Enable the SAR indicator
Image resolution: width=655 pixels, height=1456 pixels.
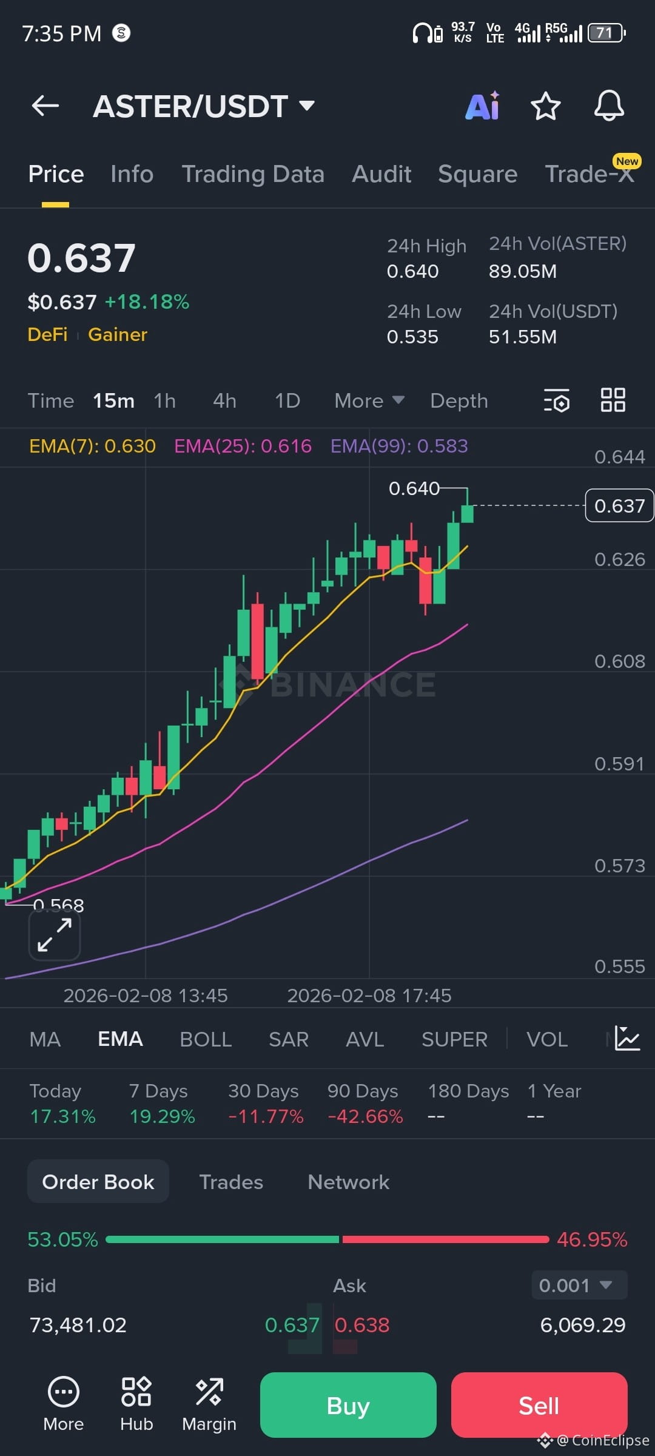tap(289, 1039)
